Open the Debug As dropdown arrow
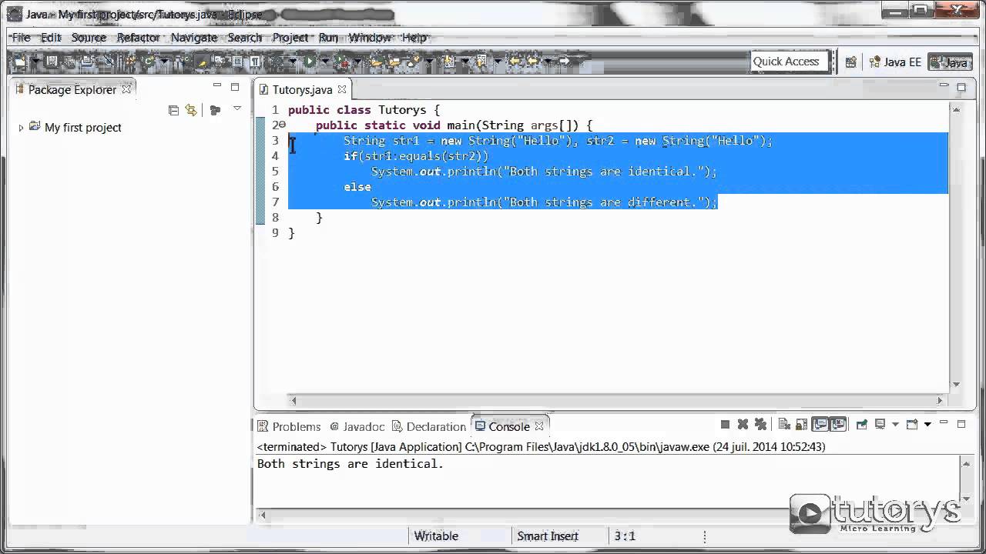 click(x=293, y=62)
